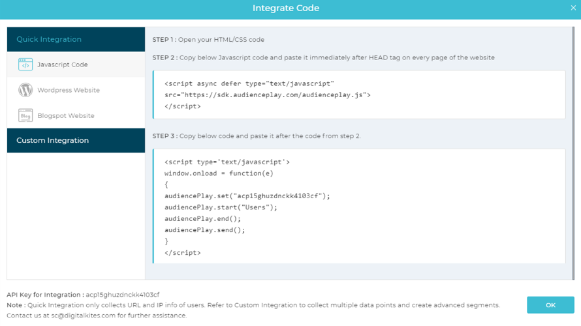
Task: Confirm with the OK button
Action: pyautogui.click(x=550, y=305)
